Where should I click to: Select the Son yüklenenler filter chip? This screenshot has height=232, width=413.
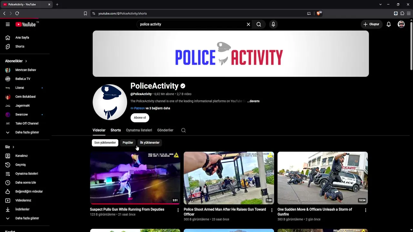pyautogui.click(x=105, y=142)
